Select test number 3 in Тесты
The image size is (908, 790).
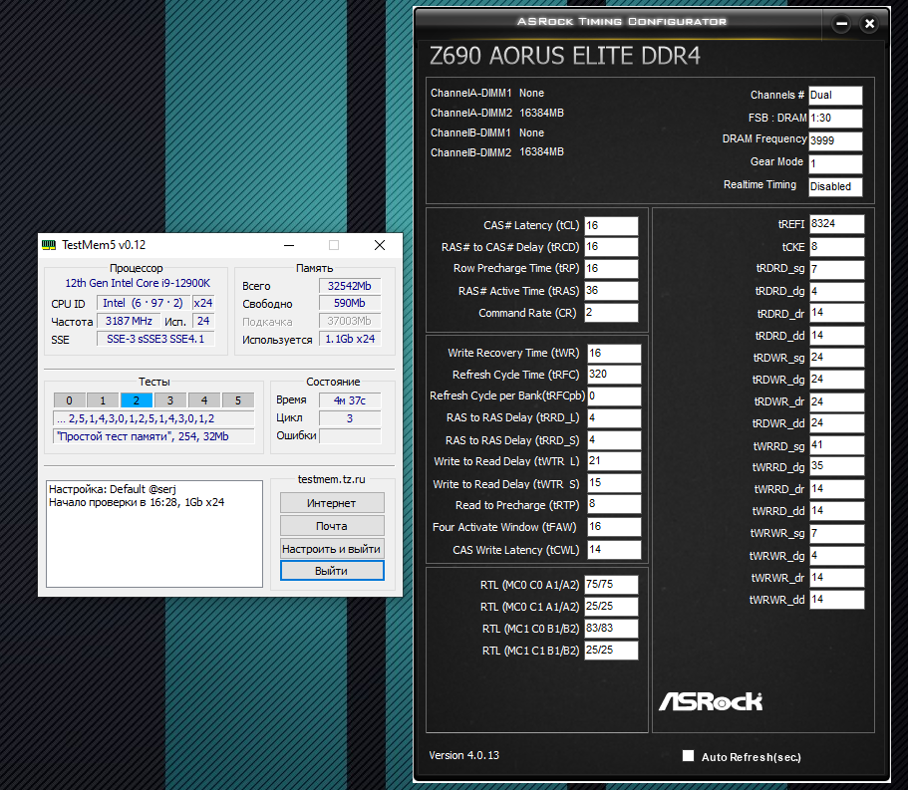pyautogui.click(x=170, y=400)
